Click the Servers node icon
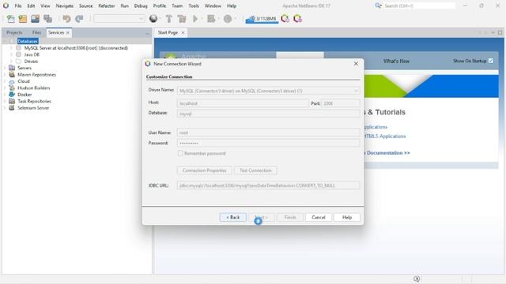506x284 pixels. point(12,68)
